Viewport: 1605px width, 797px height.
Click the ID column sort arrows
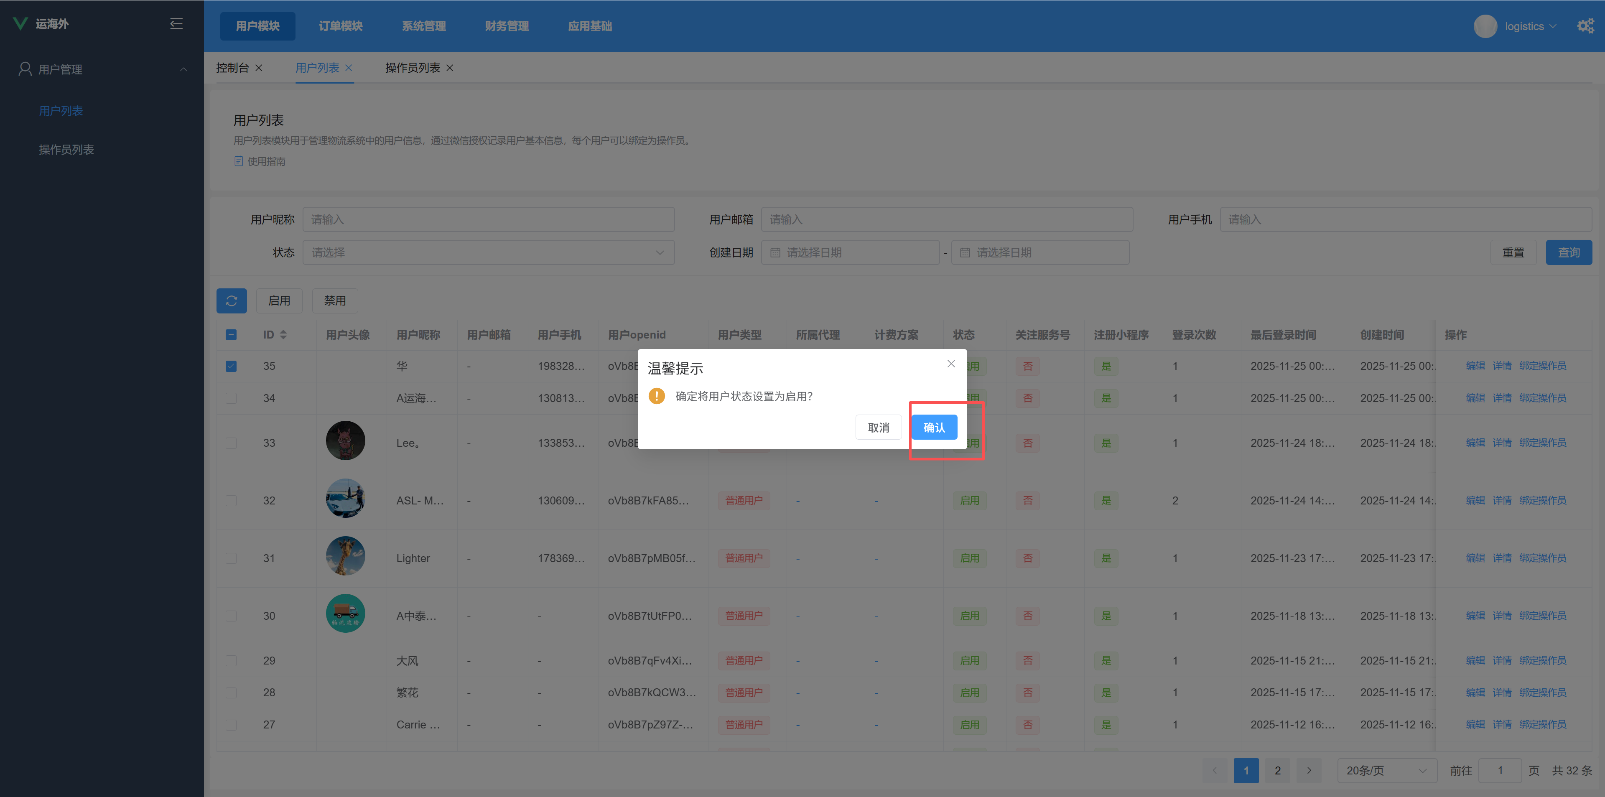283,335
